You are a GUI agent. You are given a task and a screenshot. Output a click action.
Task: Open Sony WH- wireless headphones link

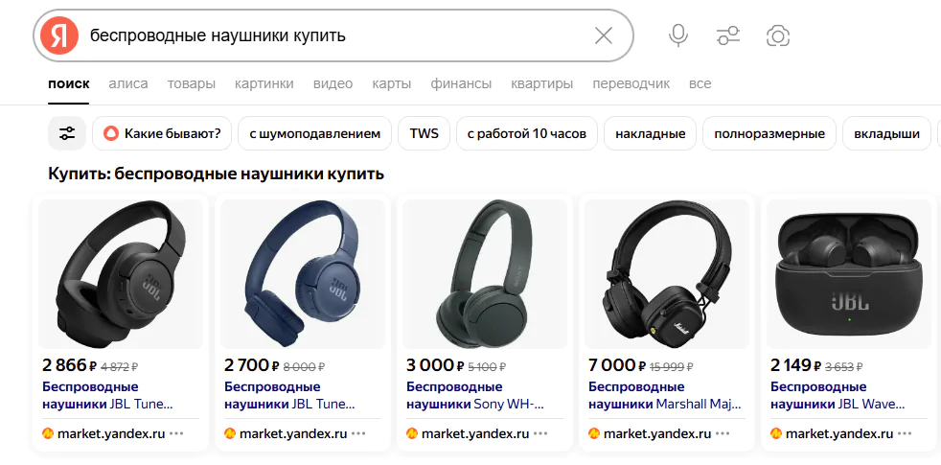pos(475,395)
